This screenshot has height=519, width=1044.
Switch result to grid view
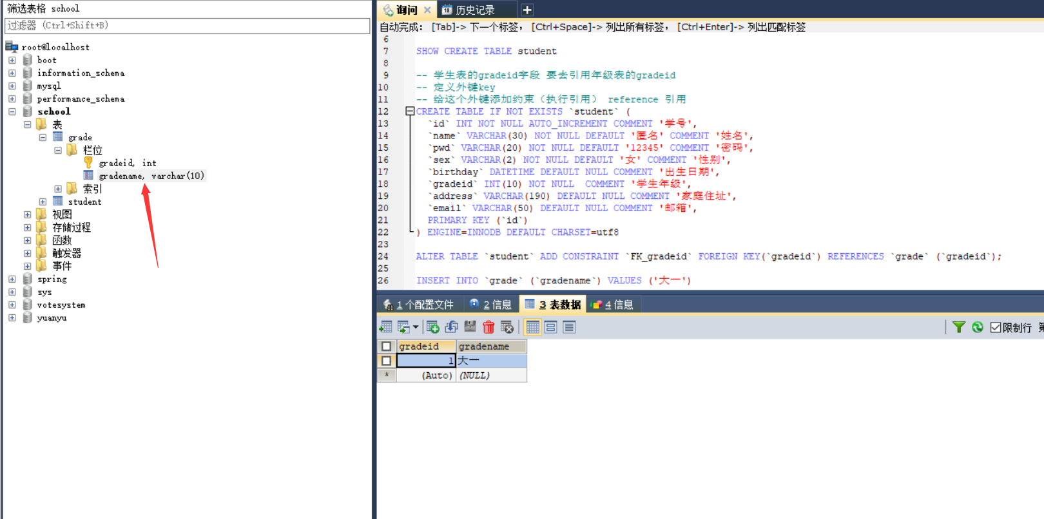pos(532,327)
